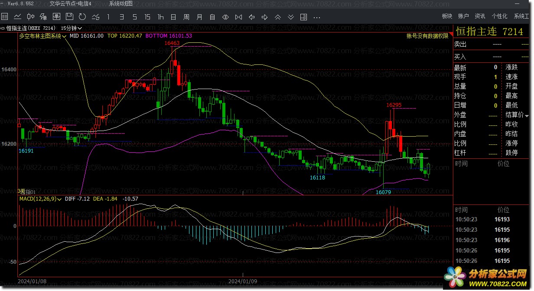Click the 开盘 label
The width and height of the screenshot is (534, 291).
pyautogui.click(x=512, y=86)
